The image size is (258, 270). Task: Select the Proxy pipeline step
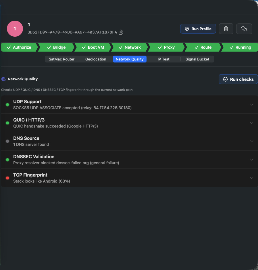[166, 47]
